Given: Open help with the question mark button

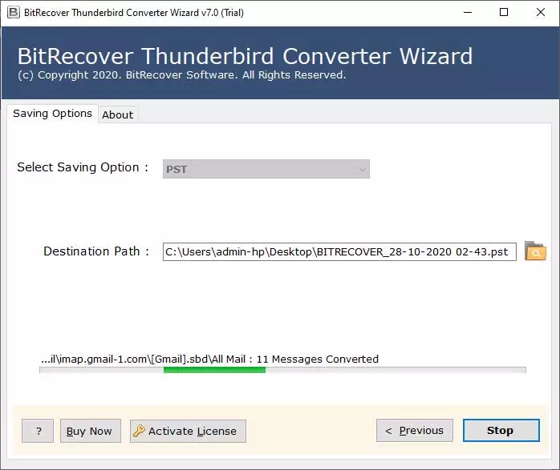Looking at the screenshot, I should click(38, 431).
